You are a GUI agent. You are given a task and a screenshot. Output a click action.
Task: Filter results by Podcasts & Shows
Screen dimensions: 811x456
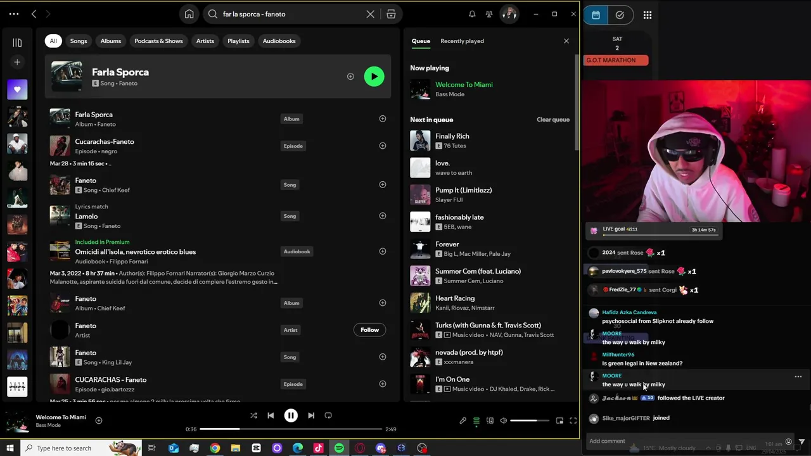coord(158,41)
